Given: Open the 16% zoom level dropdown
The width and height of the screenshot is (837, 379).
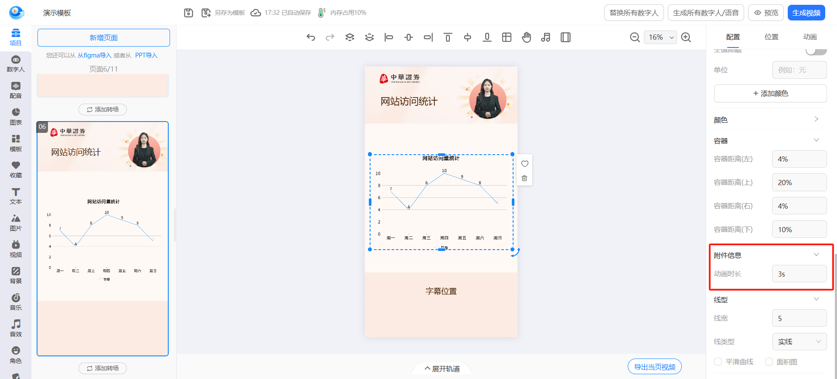Looking at the screenshot, I should pyautogui.click(x=660, y=37).
